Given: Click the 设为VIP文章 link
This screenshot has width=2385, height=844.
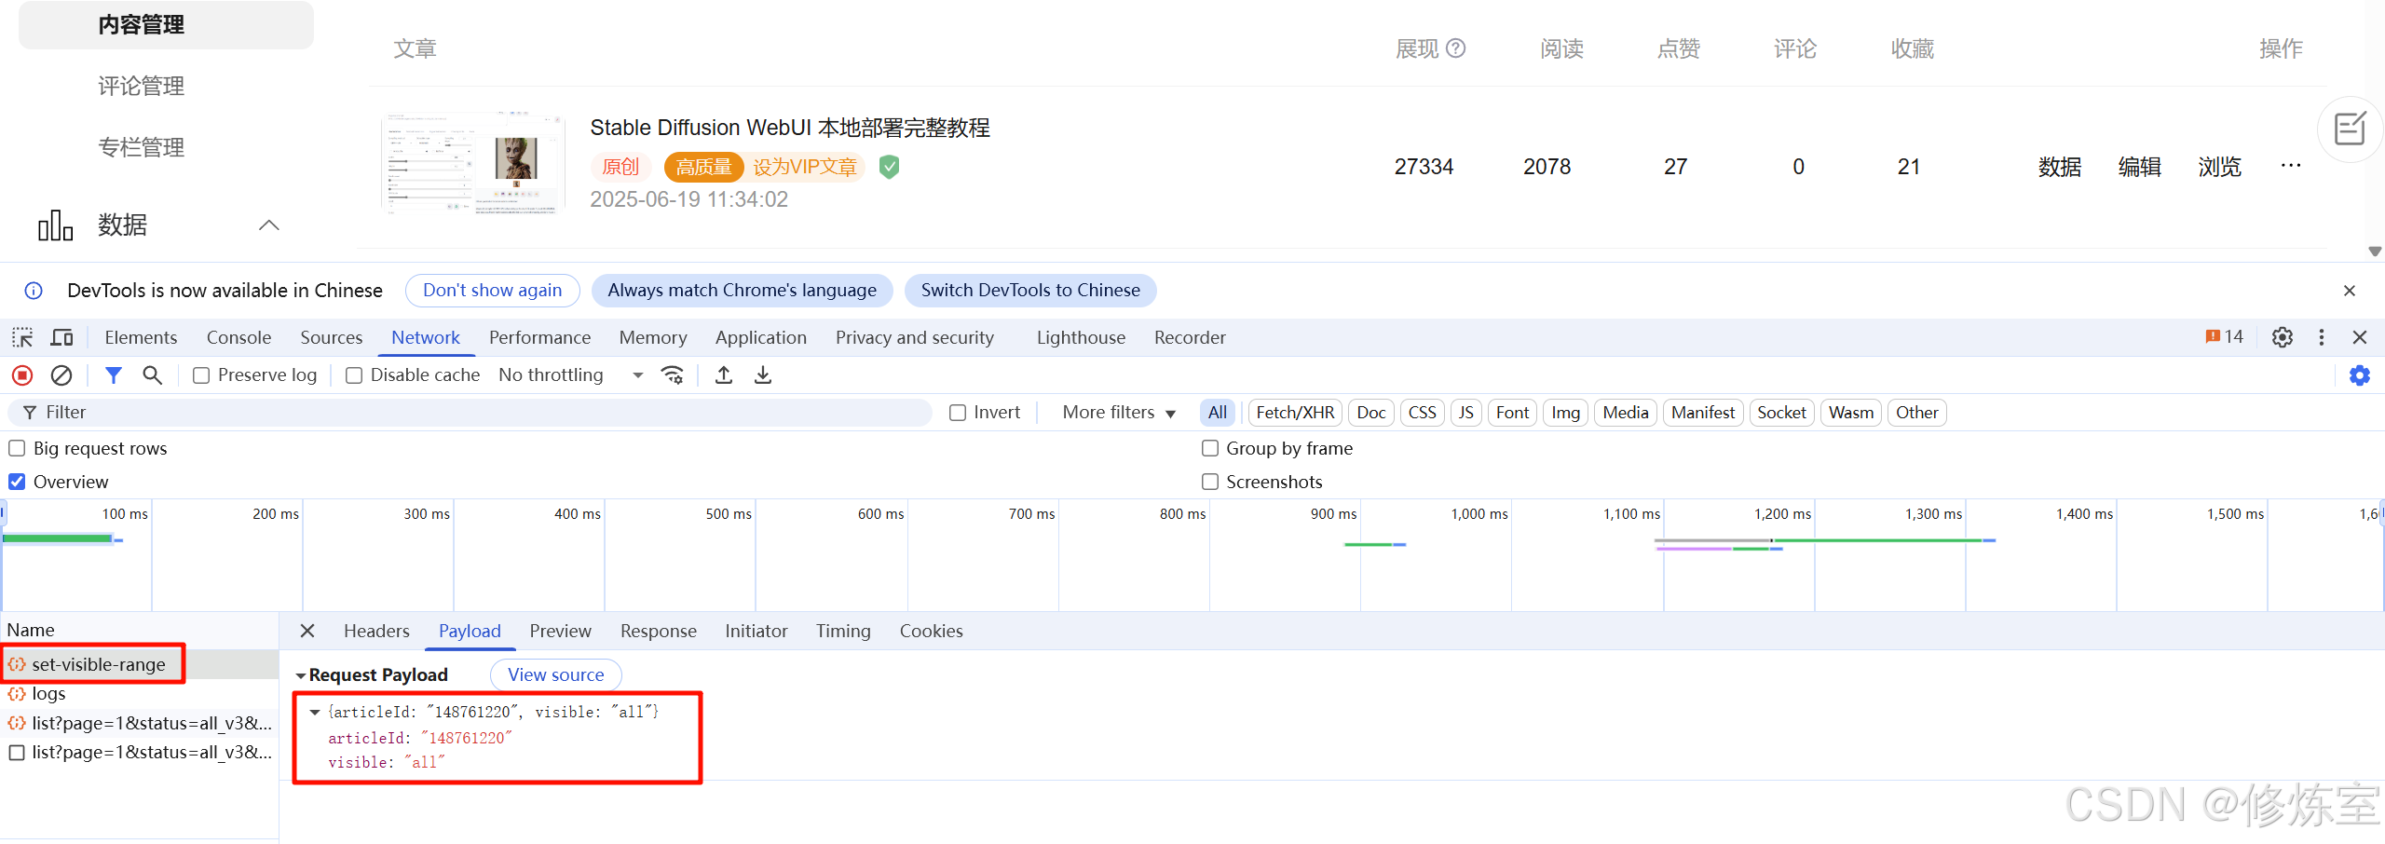Looking at the screenshot, I should (x=805, y=167).
